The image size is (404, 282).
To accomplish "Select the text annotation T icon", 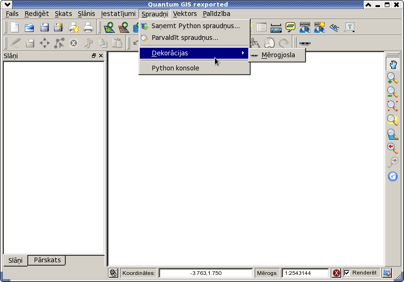I will click(x=349, y=27).
